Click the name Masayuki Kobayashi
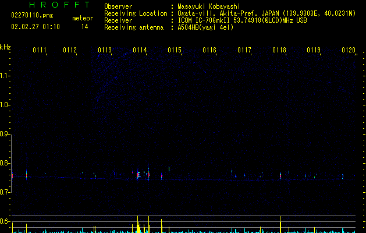 pyautogui.click(x=209, y=6)
